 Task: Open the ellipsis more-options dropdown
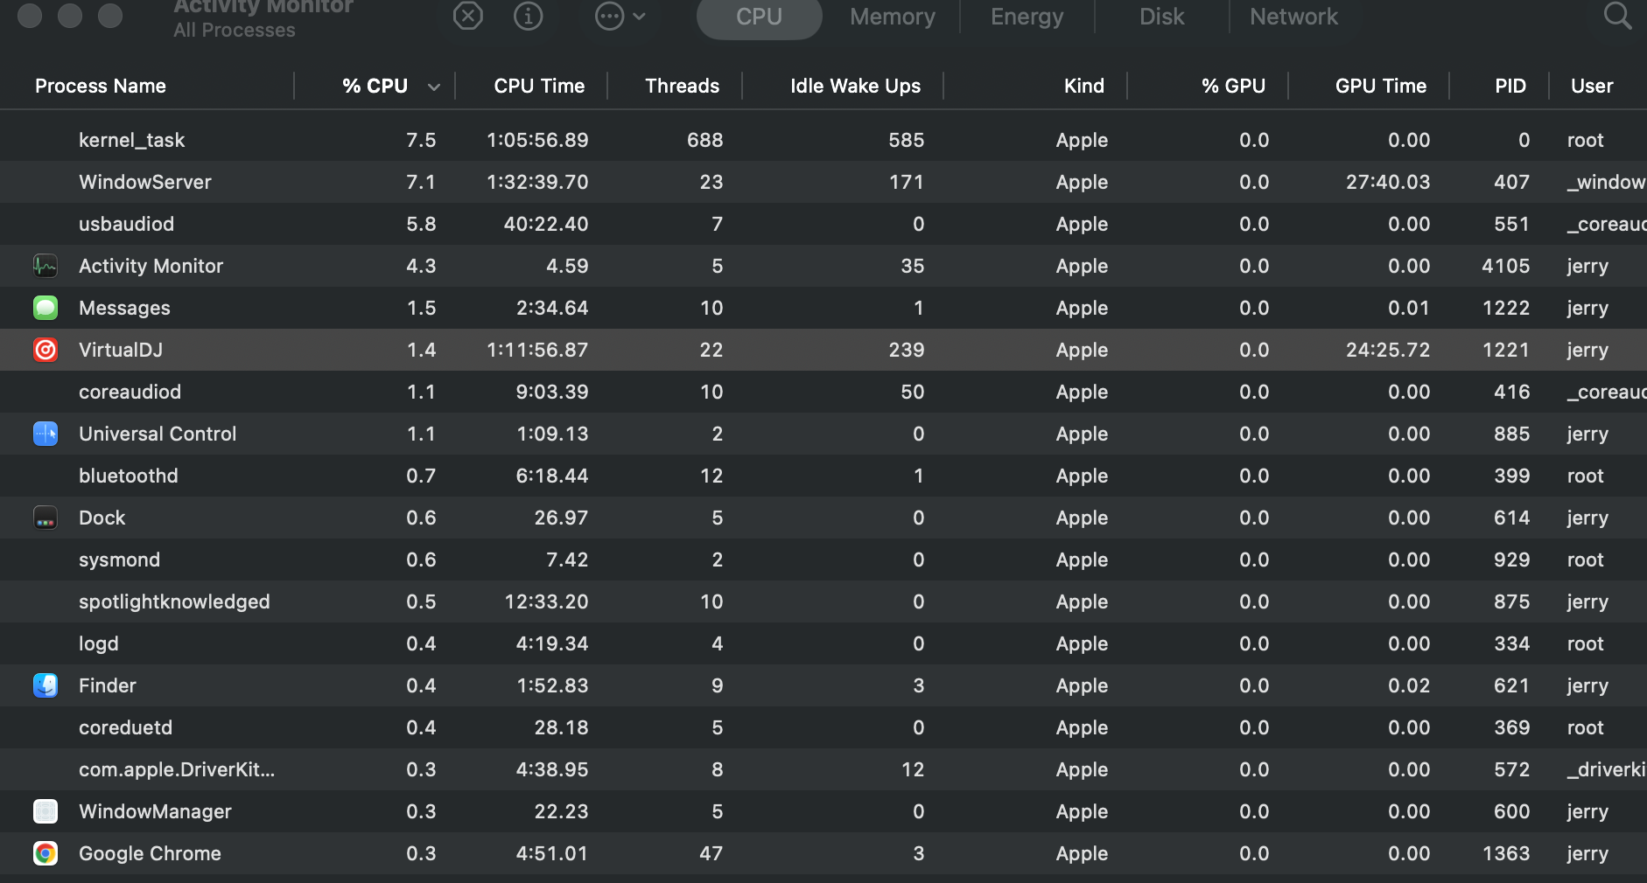click(x=620, y=16)
